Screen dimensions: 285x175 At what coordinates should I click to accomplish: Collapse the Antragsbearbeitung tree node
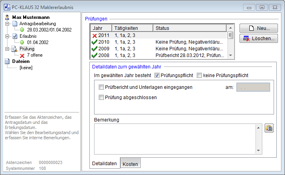pos(7,24)
